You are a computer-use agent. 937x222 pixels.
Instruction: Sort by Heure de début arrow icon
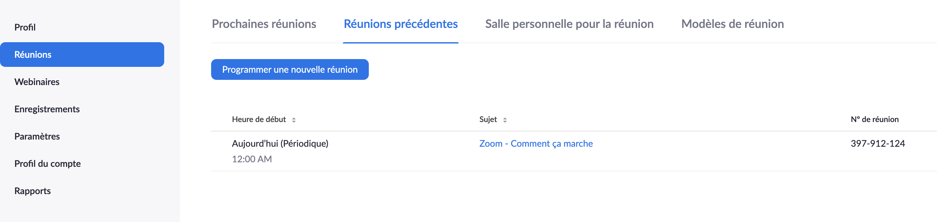point(294,120)
